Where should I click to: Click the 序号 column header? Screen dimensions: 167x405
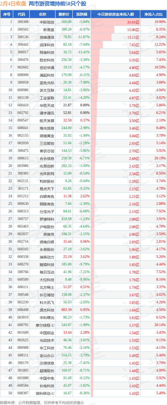click(7, 14)
